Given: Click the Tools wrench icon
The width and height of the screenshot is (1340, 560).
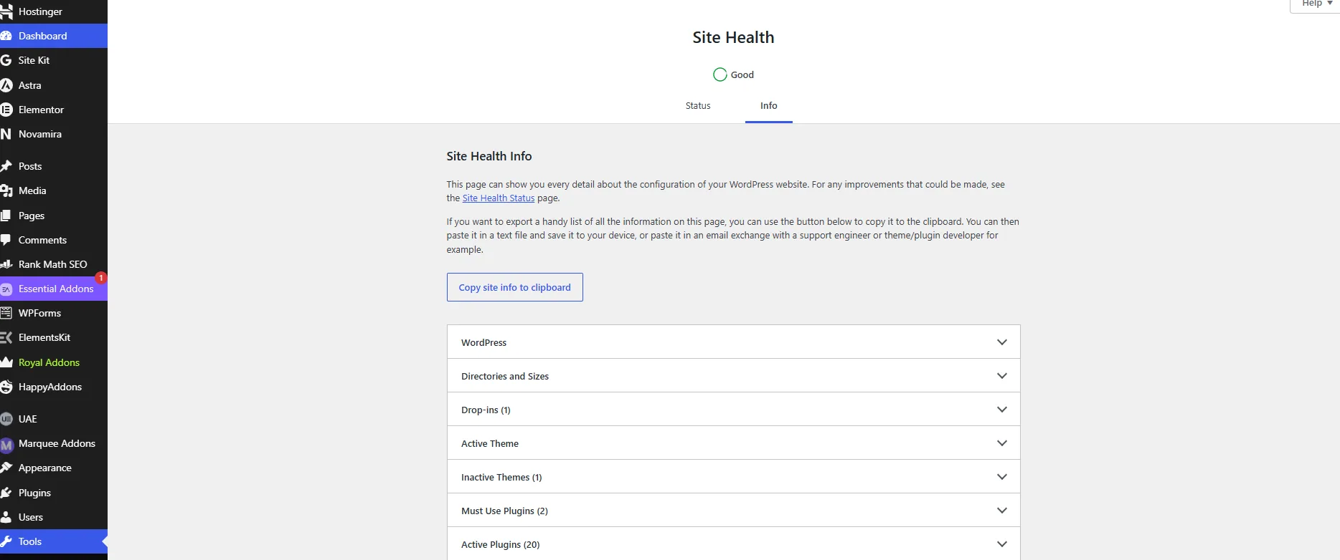Looking at the screenshot, I should (x=6, y=541).
